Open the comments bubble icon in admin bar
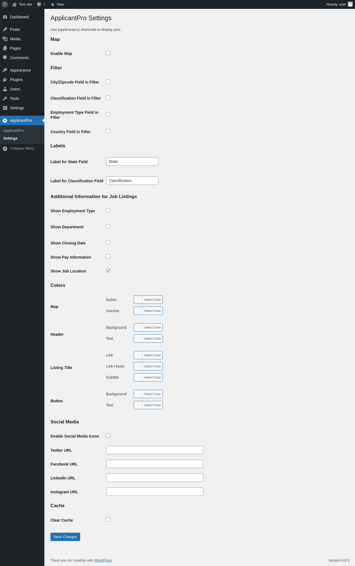The image size is (355, 566). click(x=39, y=4)
